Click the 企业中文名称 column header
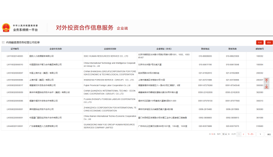 pyautogui.click(x=56, y=49)
